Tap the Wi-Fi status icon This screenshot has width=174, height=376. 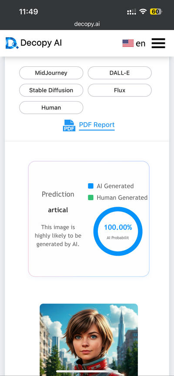[x=143, y=12]
